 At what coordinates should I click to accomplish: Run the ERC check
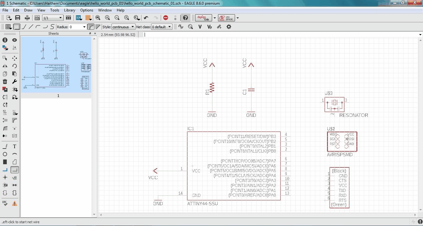(x=5, y=203)
